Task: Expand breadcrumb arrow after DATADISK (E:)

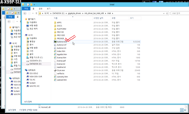Action: 66,13
